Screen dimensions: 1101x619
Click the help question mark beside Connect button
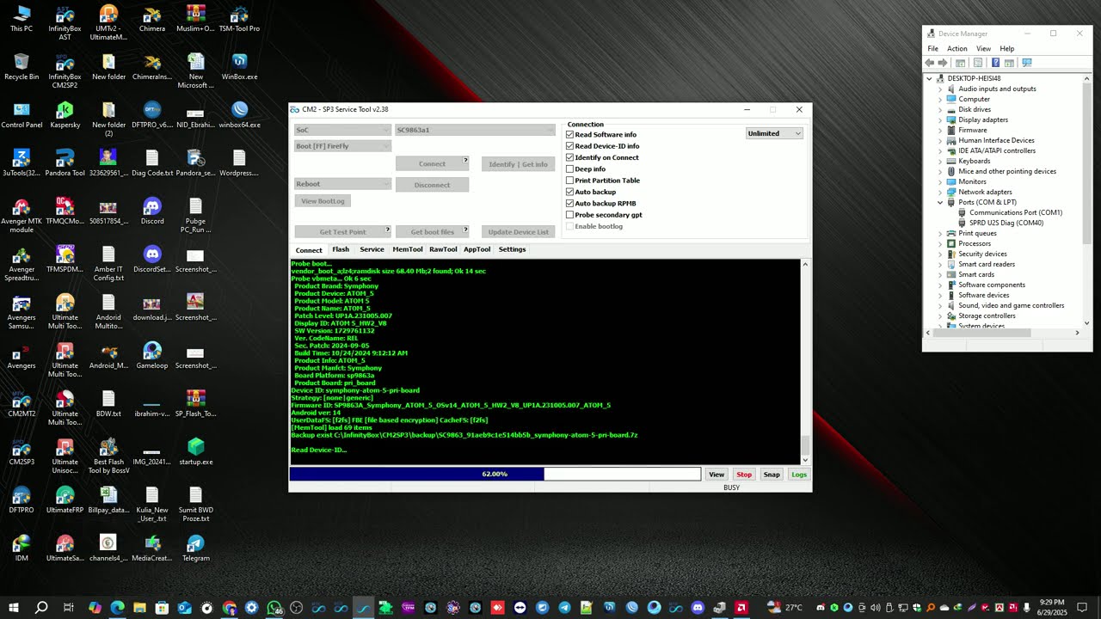pos(465,160)
